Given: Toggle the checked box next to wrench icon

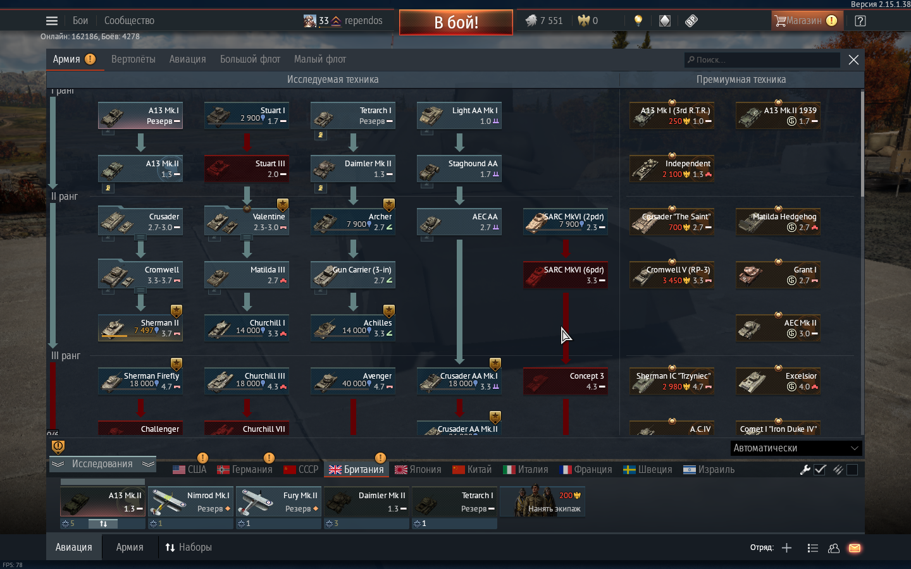Looking at the screenshot, I should [820, 470].
